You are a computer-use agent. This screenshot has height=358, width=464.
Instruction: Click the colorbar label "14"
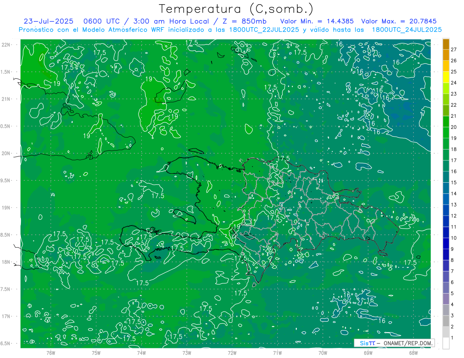click(454, 193)
